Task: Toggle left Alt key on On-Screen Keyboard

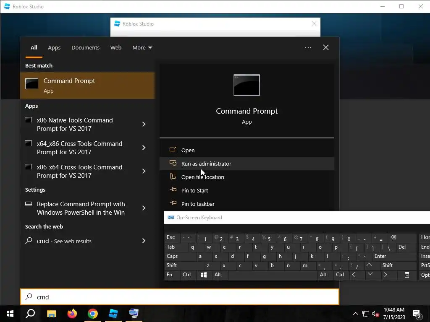Action: coord(220,275)
